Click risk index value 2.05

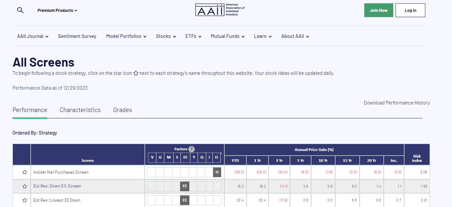pos(424,172)
